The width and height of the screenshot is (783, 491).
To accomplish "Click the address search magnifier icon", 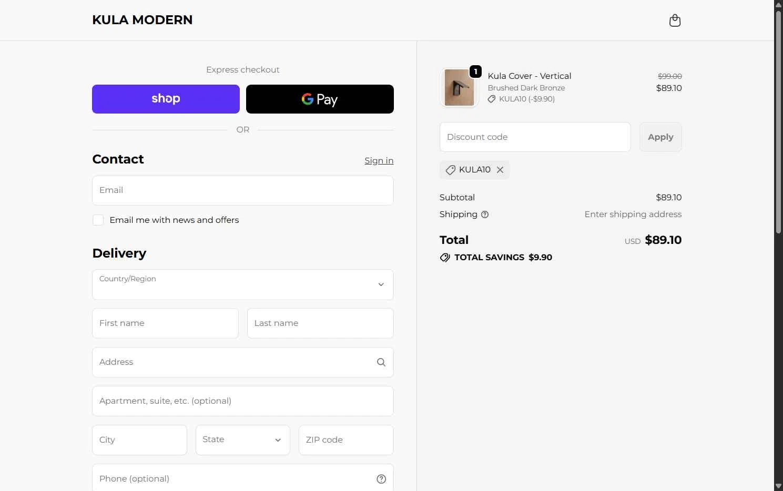I will click(381, 362).
